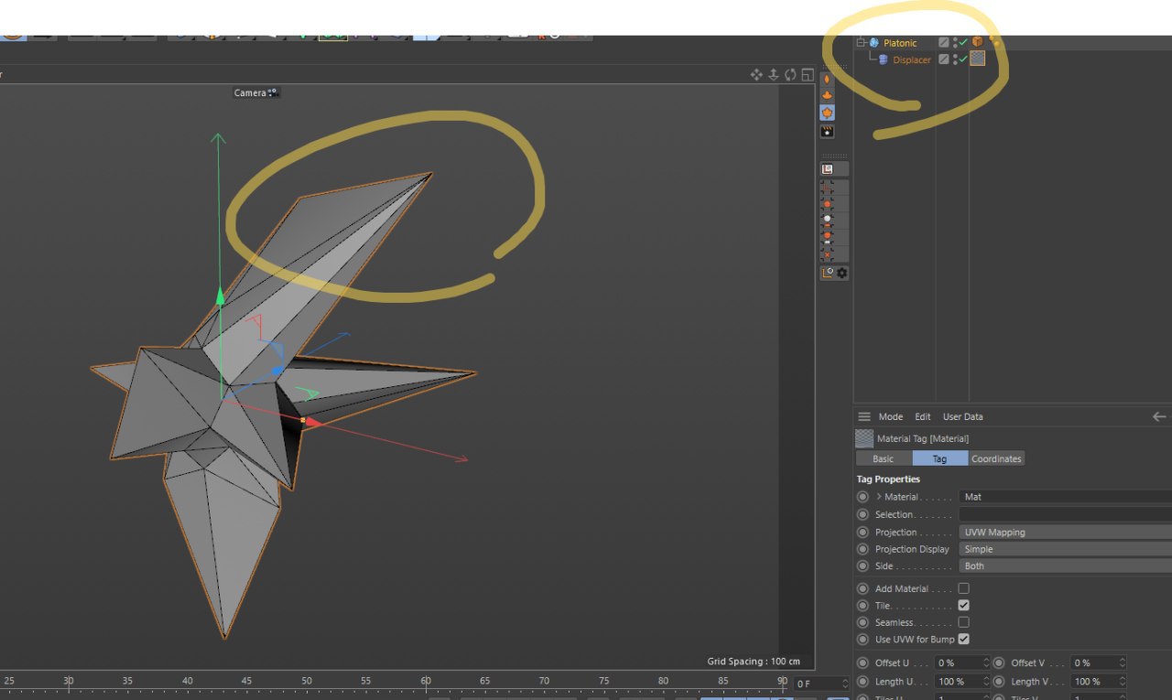Click the Length V value field

[x=1093, y=682]
